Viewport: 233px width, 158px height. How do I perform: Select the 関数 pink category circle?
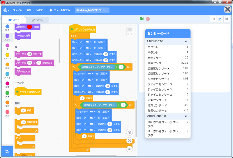coord(7,112)
